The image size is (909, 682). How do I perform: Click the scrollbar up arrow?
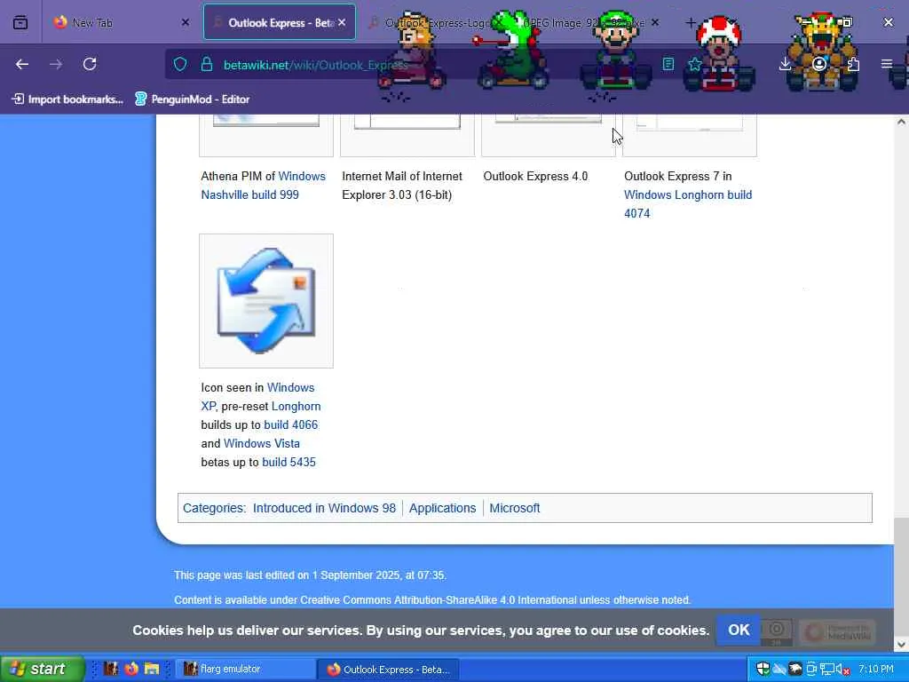tap(901, 122)
